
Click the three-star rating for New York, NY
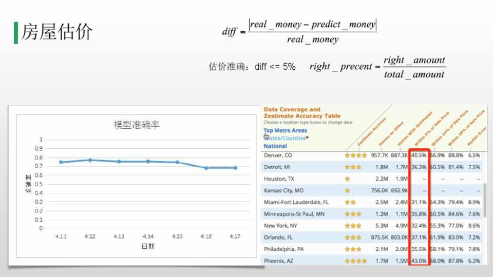tap(353, 226)
